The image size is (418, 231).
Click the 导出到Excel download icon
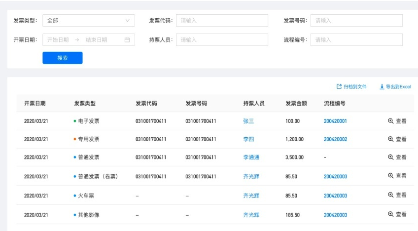(x=382, y=86)
